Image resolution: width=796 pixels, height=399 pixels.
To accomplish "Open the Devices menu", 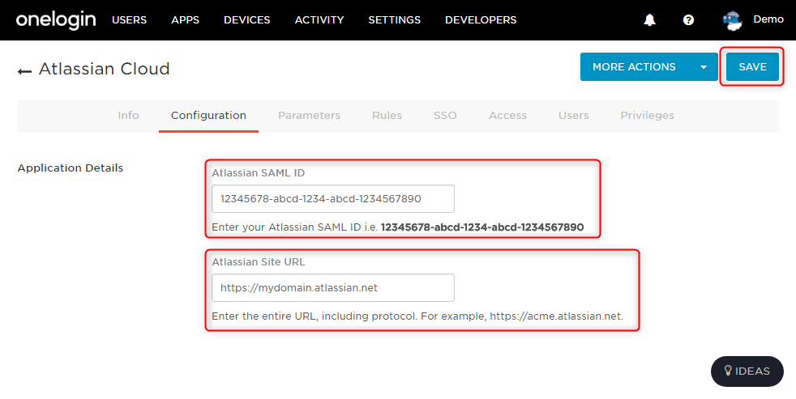I will (246, 20).
